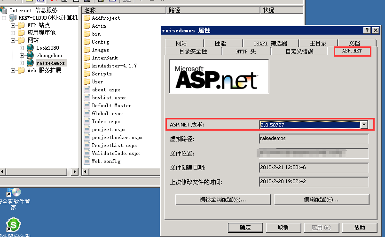Switch to the 主目录 tab
This screenshot has height=237, width=385.
(x=318, y=43)
